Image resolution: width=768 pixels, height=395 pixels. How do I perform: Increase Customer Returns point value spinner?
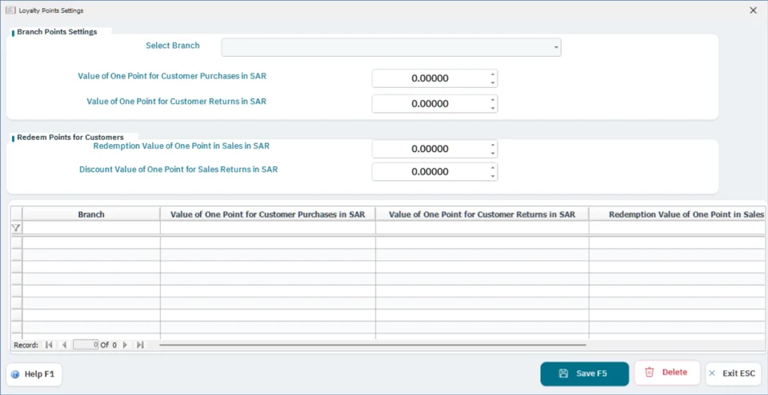tap(493, 100)
